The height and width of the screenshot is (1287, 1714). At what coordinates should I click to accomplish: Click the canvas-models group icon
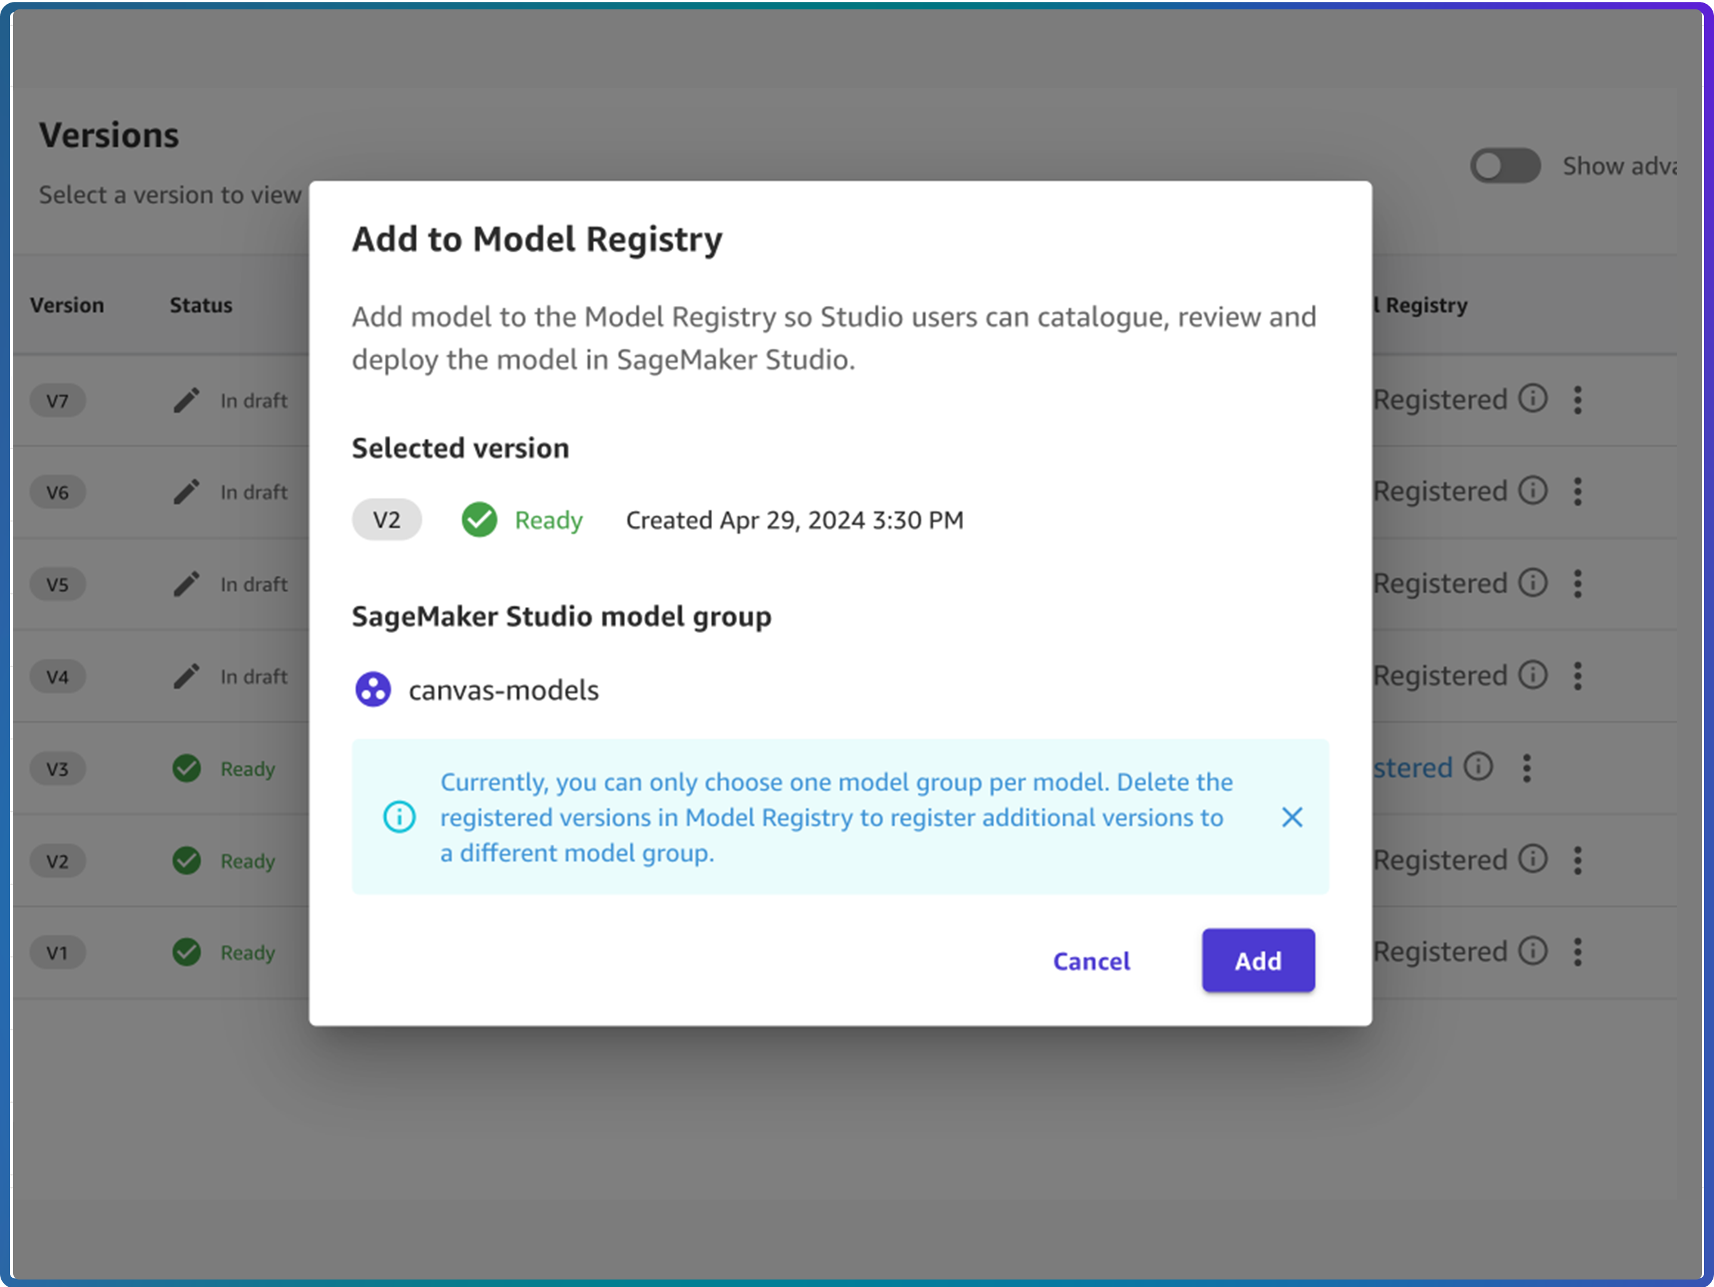(373, 689)
